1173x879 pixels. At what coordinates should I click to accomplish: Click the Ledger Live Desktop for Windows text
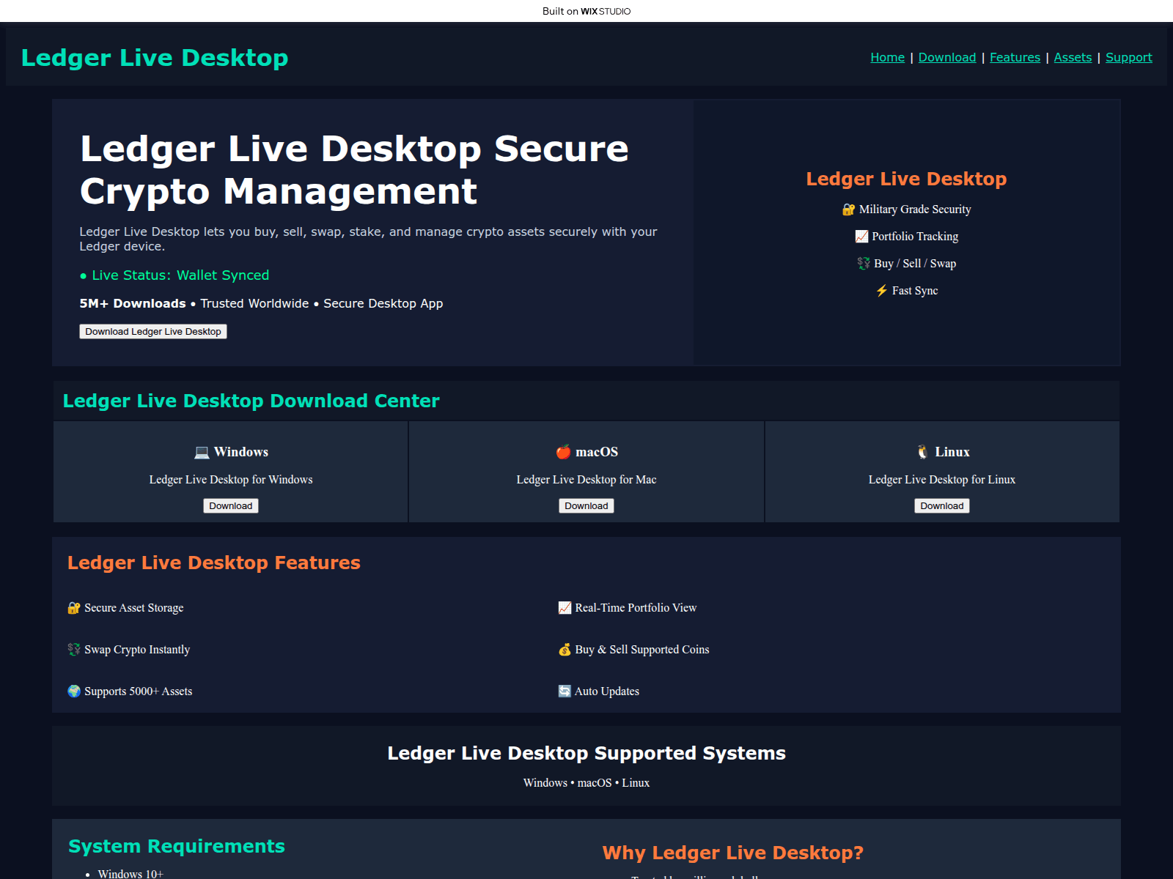click(x=231, y=480)
